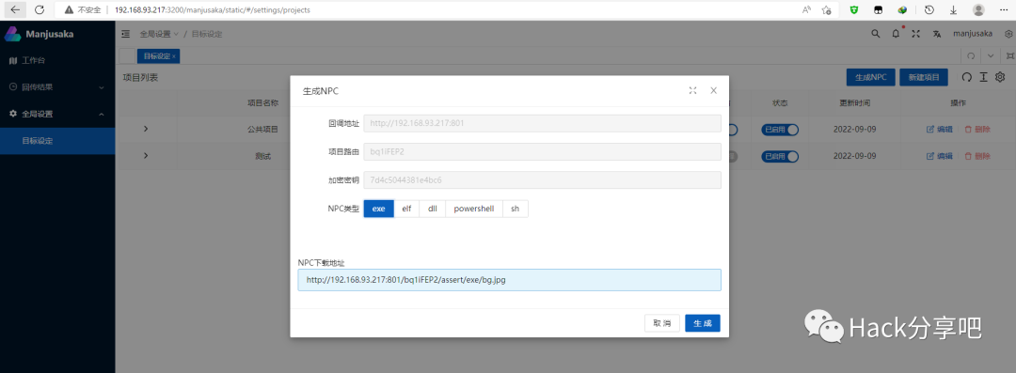Open the header settings gear
Screen dimensions: 1016x373
pos(1008,34)
